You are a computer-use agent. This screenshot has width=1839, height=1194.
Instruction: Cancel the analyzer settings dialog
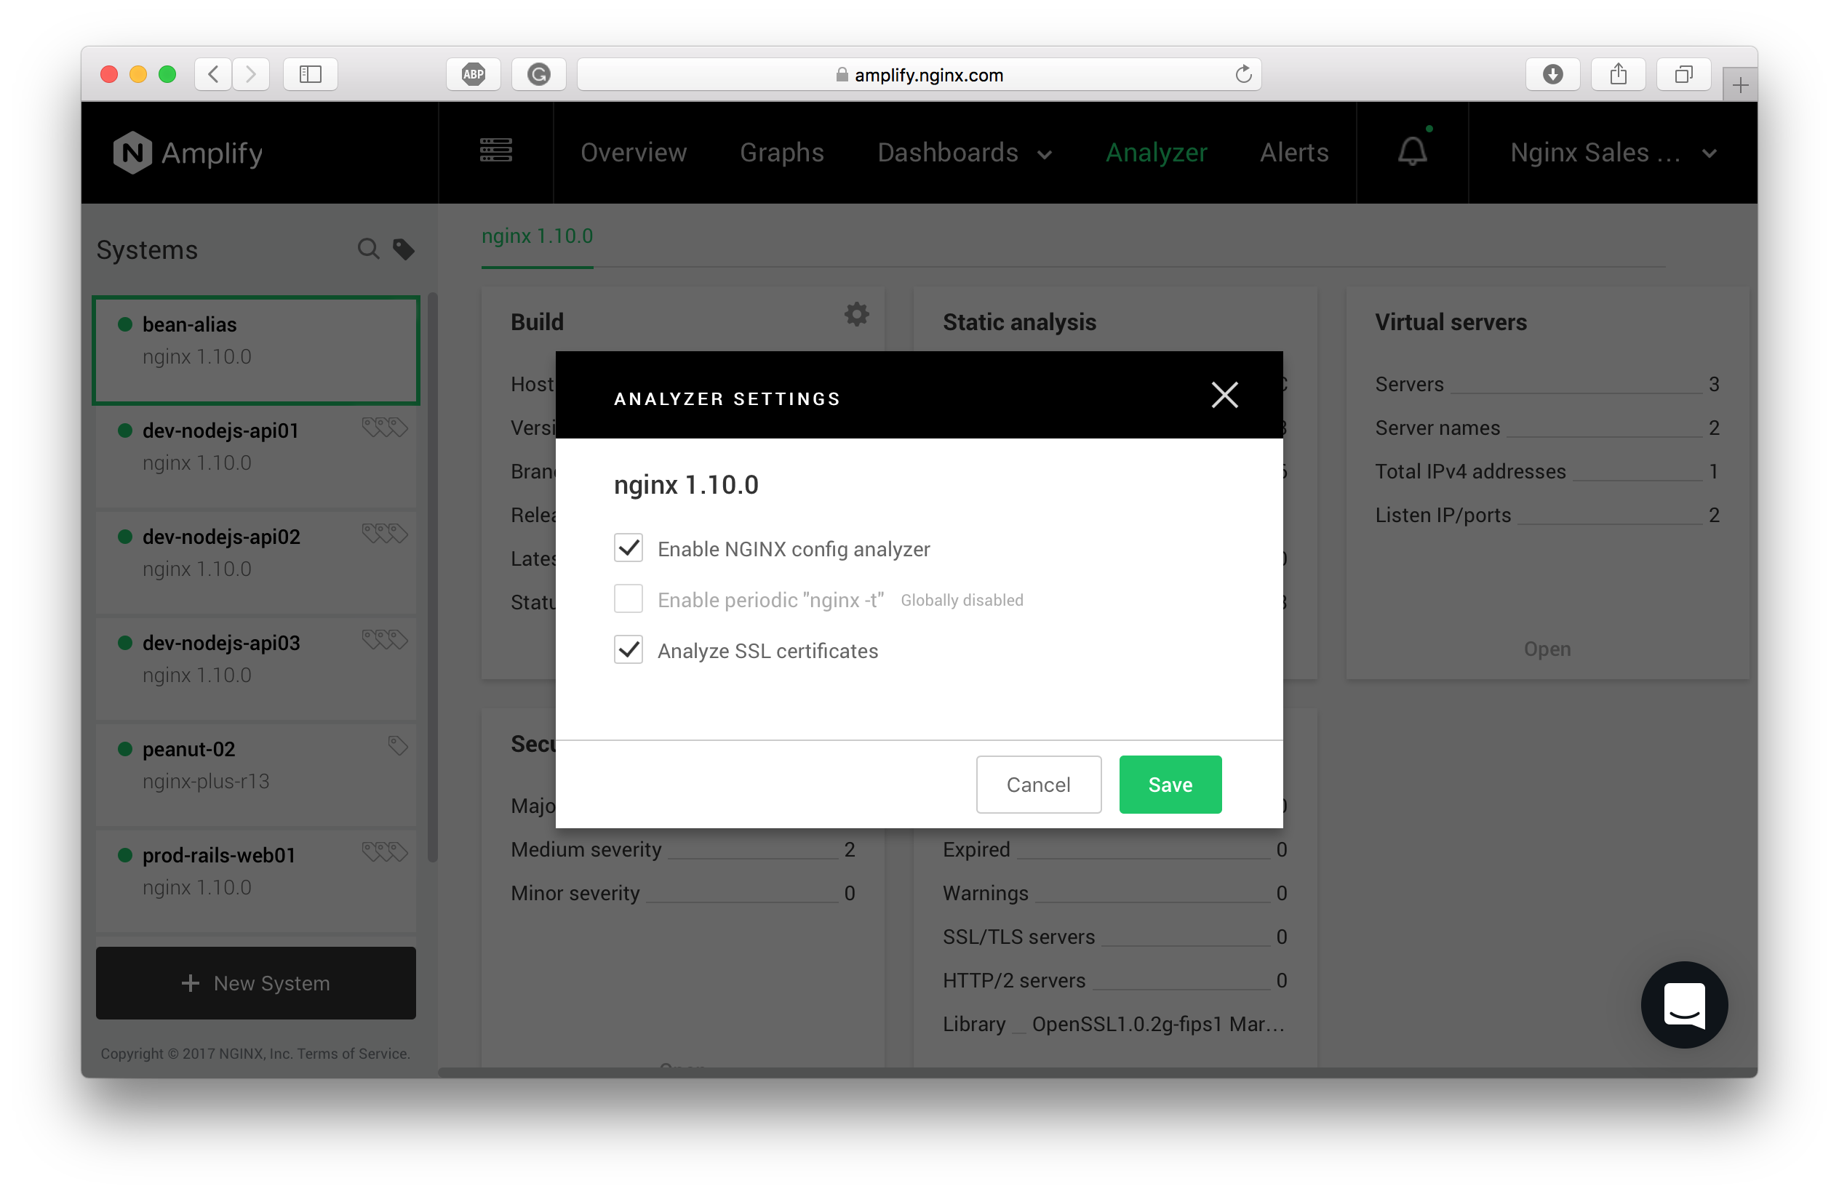click(x=1038, y=784)
